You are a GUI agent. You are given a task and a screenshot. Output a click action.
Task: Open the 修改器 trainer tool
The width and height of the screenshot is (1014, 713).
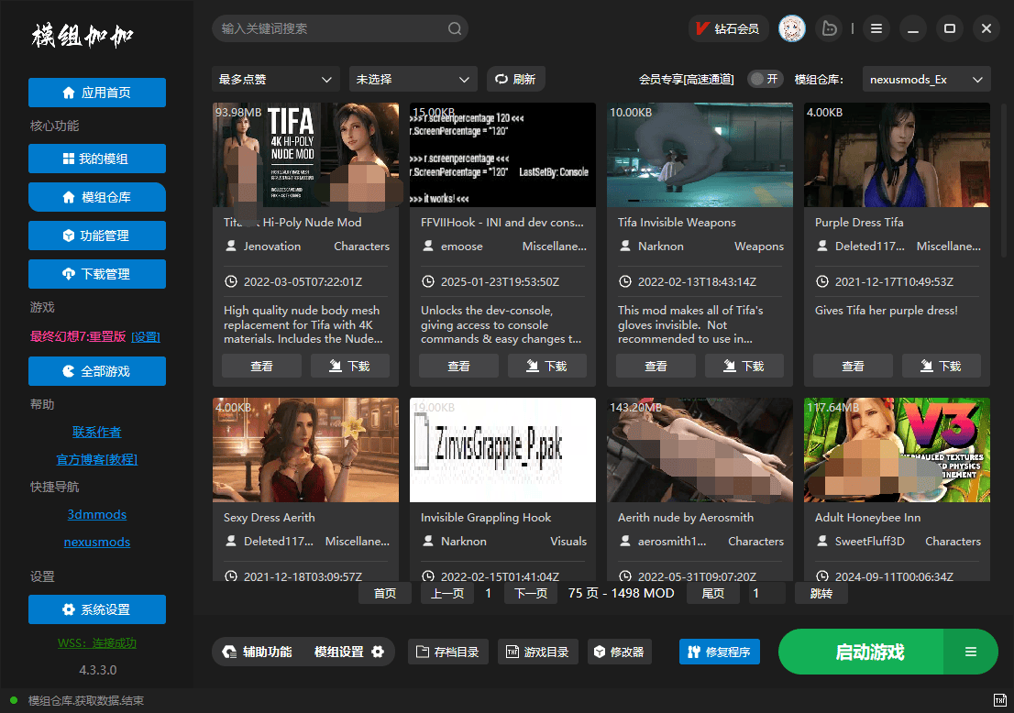pyautogui.click(x=619, y=652)
